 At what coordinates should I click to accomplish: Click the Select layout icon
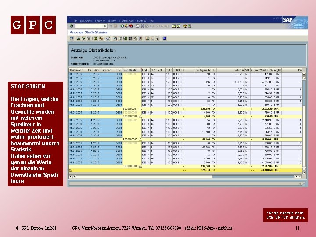pos(152,39)
